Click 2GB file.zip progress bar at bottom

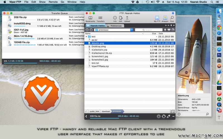point(114,118)
